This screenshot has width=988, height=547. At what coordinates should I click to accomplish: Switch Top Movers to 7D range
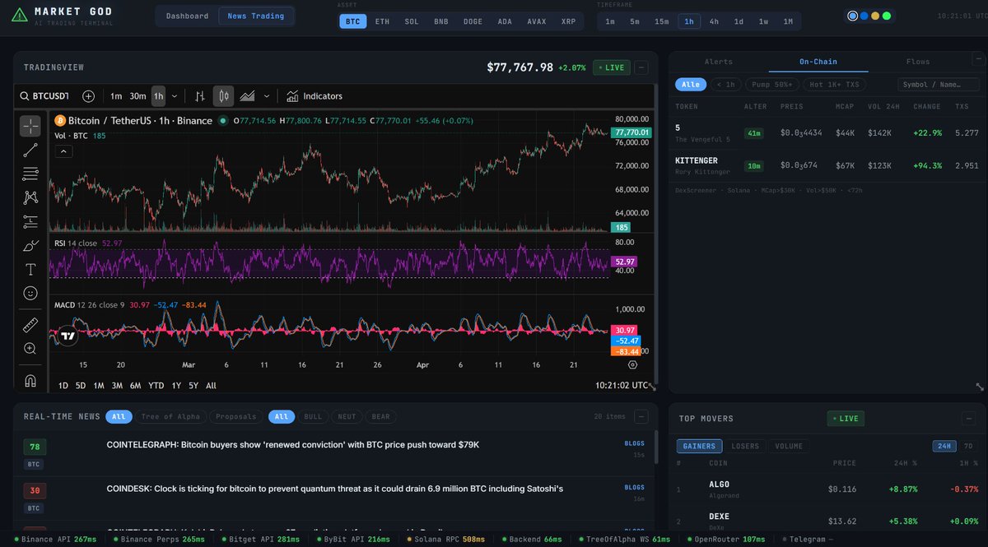pos(968,446)
